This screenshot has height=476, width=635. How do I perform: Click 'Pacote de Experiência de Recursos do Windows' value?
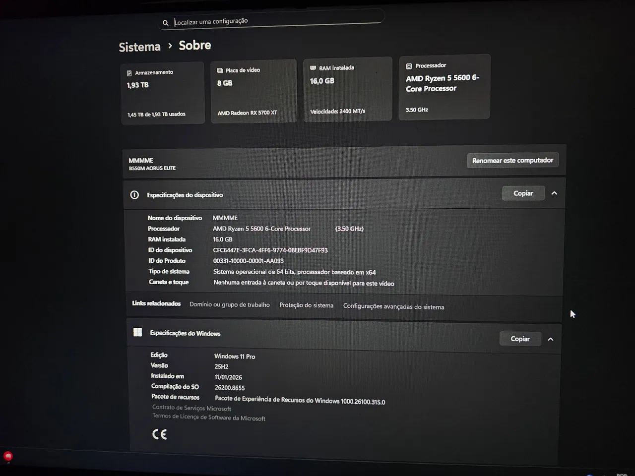click(300, 400)
